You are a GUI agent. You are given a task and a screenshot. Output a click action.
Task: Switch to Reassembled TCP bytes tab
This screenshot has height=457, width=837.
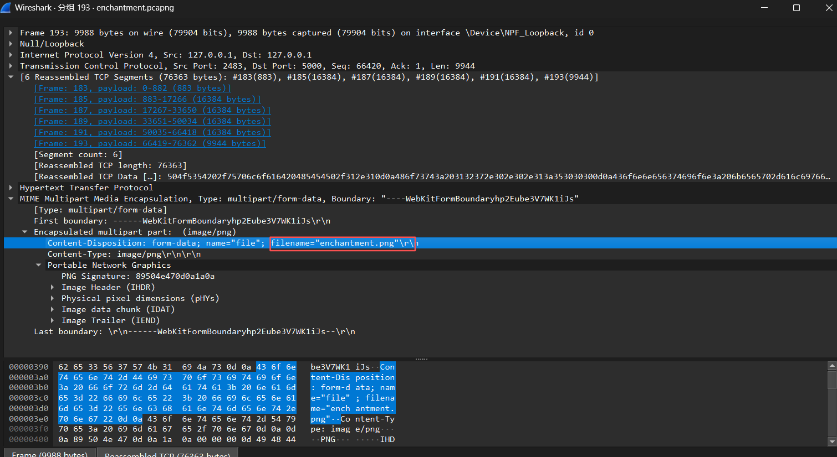tap(167, 454)
